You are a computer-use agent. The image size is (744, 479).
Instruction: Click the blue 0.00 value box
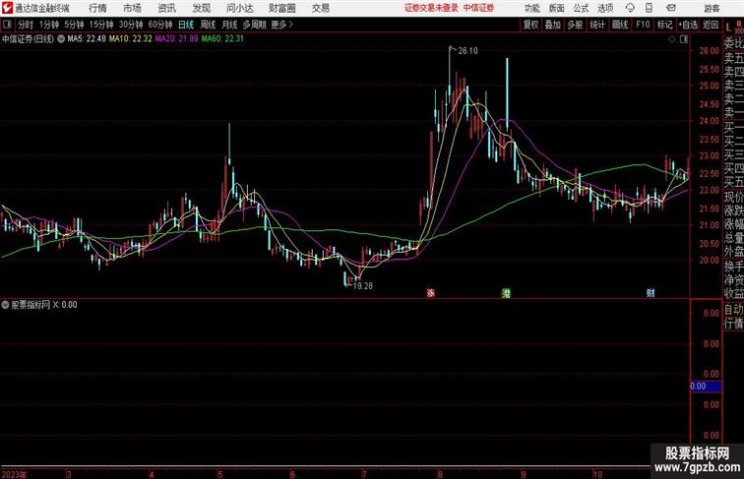[x=706, y=386]
